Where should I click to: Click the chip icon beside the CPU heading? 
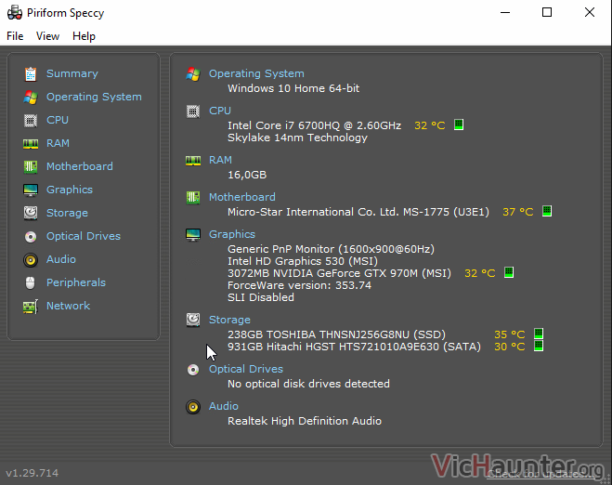(x=193, y=111)
